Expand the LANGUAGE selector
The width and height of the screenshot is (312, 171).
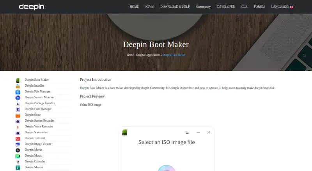click(282, 7)
